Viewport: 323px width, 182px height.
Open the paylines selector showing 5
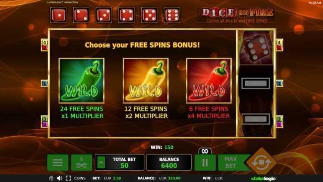(81, 163)
